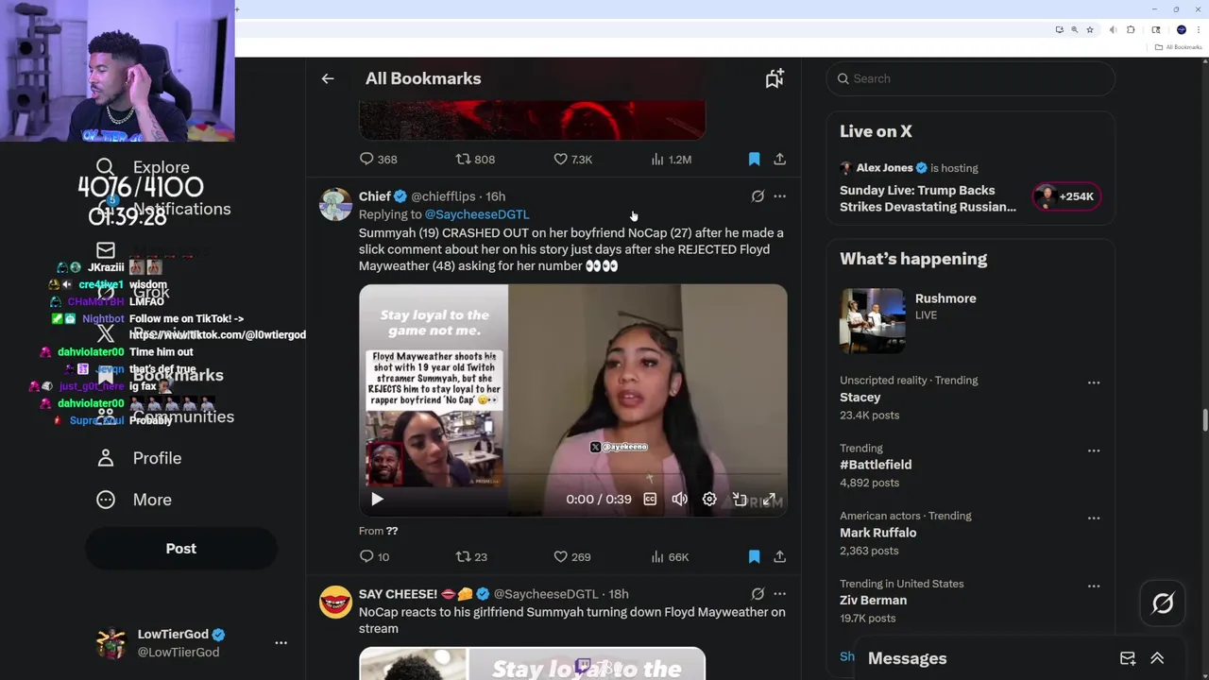Bookmark page with browser star icon
The width and height of the screenshot is (1209, 680).
click(x=1090, y=30)
